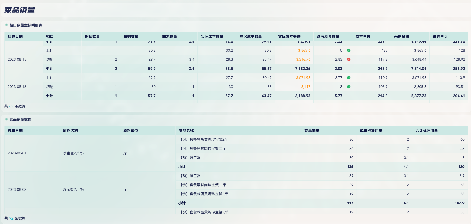Open the orange 3,316.76 cost amount

(303, 59)
